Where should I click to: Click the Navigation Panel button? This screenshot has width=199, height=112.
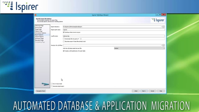(x=41, y=91)
